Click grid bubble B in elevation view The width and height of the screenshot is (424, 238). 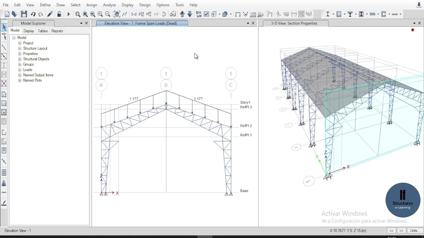pos(166,85)
